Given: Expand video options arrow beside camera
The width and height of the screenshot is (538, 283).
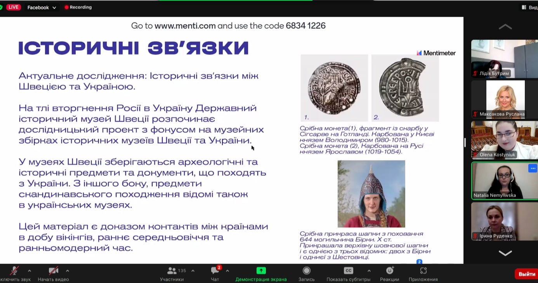Looking at the screenshot, I should pos(68,271).
